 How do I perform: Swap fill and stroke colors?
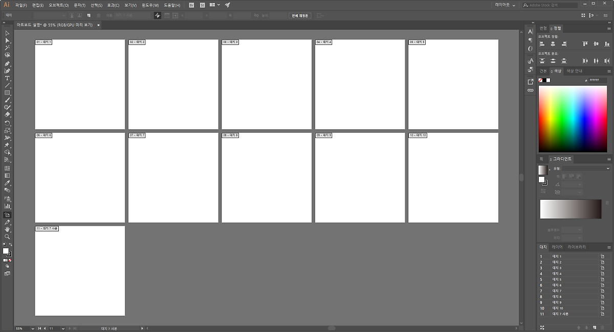click(x=10, y=245)
